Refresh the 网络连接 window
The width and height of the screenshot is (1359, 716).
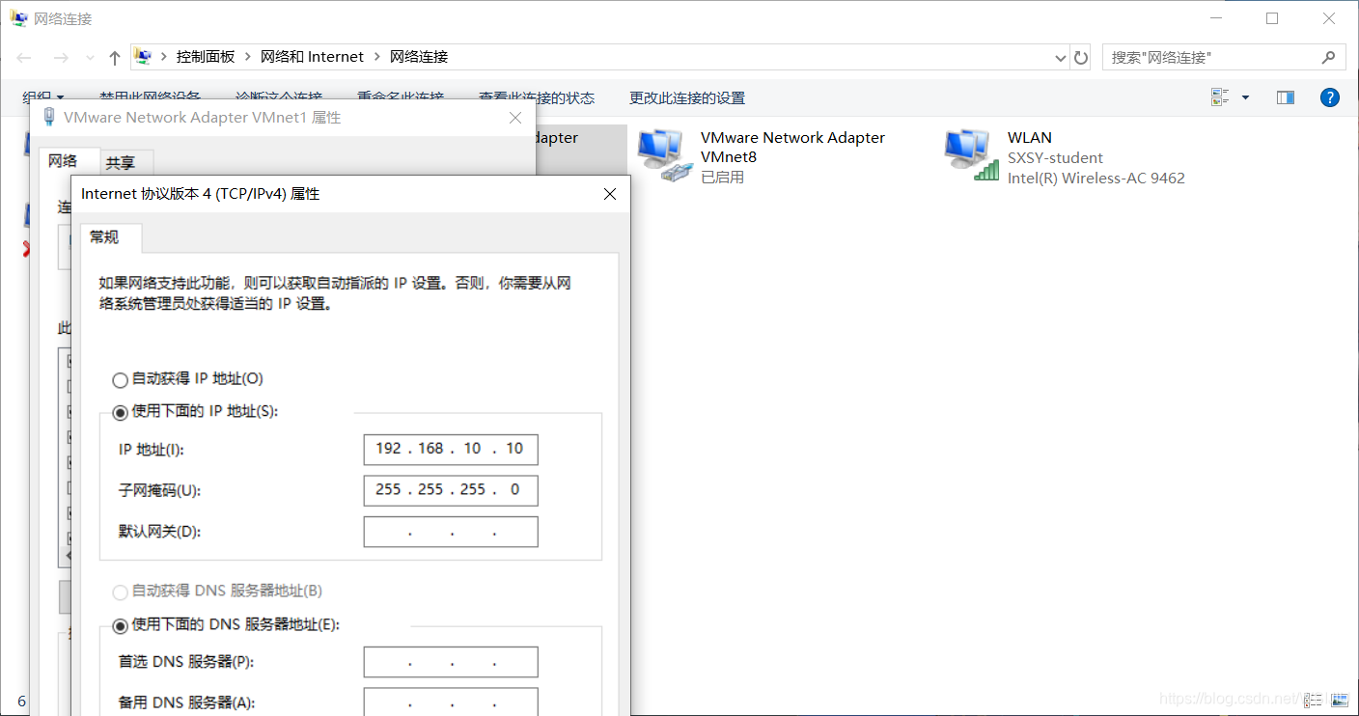click(1081, 58)
